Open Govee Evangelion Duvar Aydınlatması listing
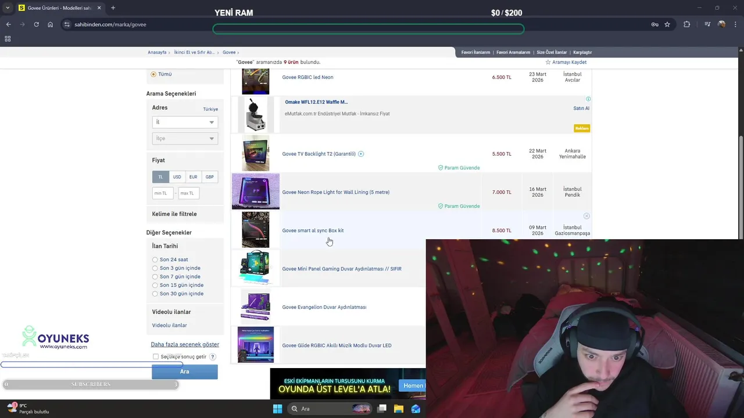This screenshot has width=744, height=418. 324,307
